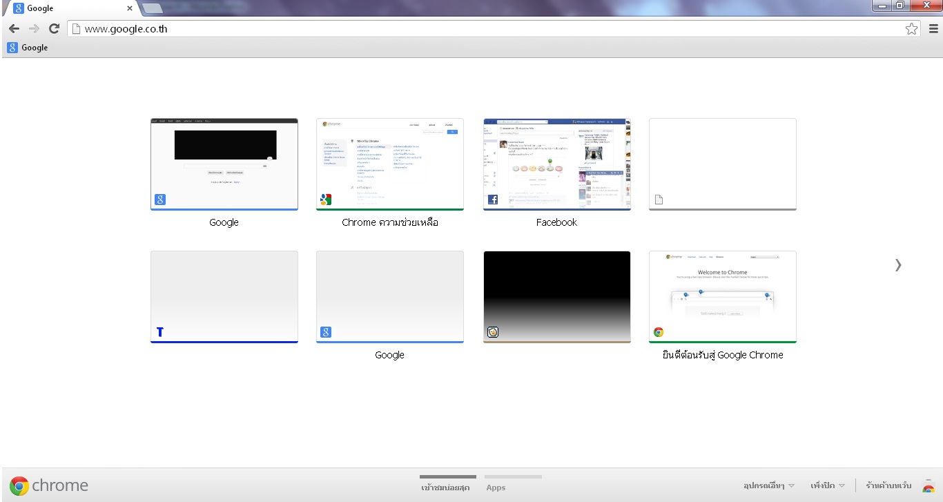Click the forward navigation arrow
The width and height of the screenshot is (943, 502).
click(x=34, y=29)
